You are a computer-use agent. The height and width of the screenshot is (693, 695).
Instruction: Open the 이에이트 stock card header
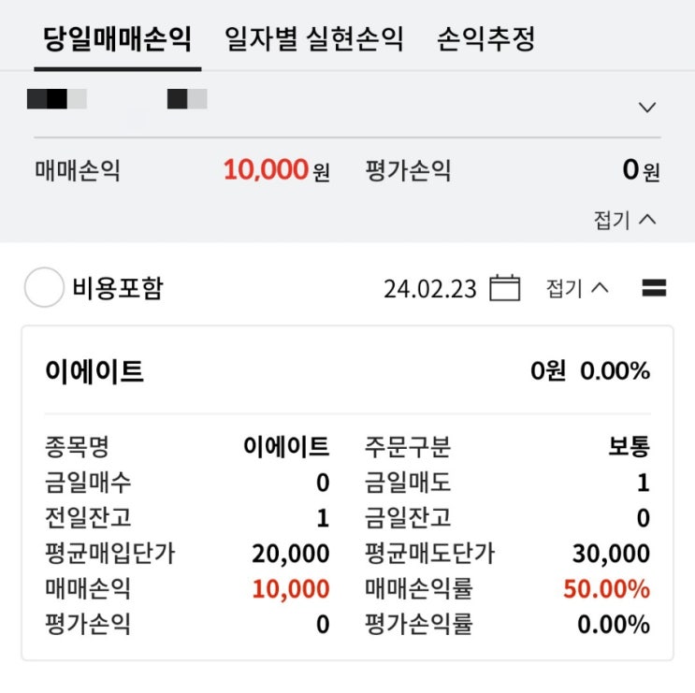coord(94,371)
